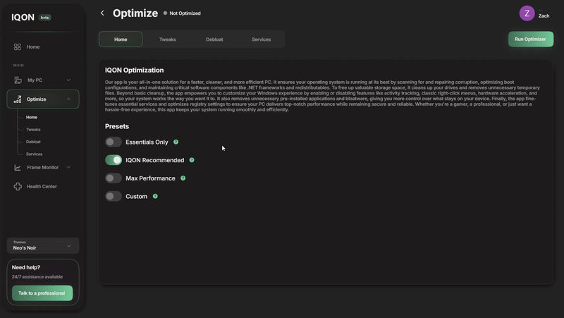
Task: Switch to the Debloat tab
Action: [214, 39]
